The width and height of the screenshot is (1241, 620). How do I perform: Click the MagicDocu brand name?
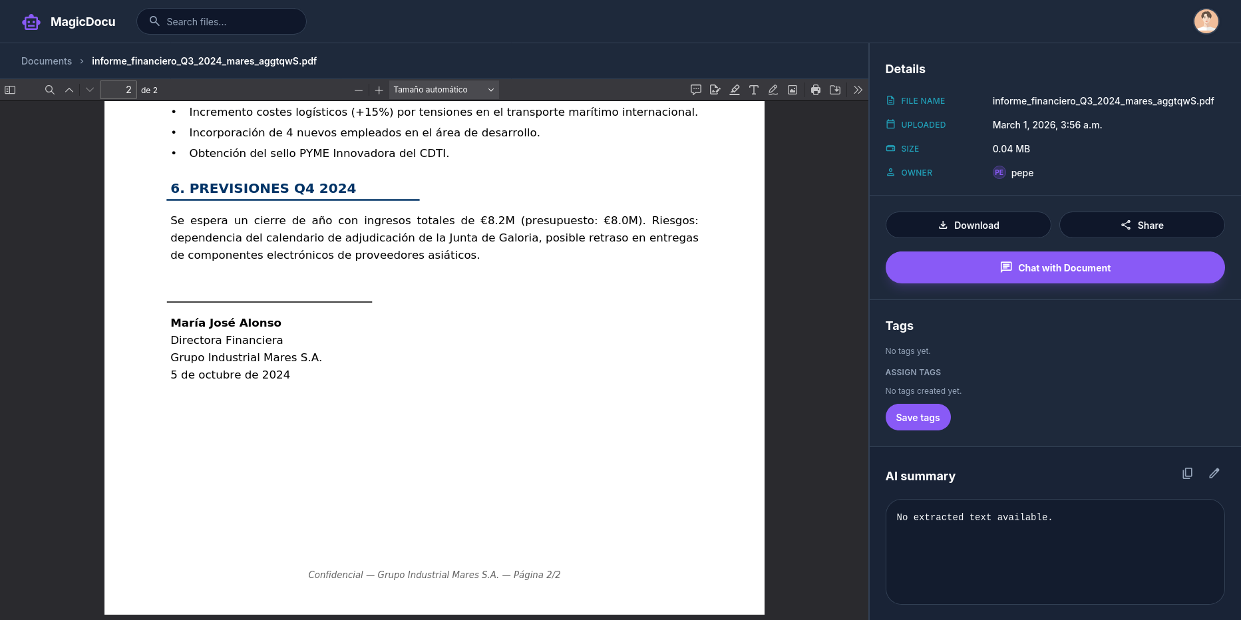pyautogui.click(x=83, y=22)
